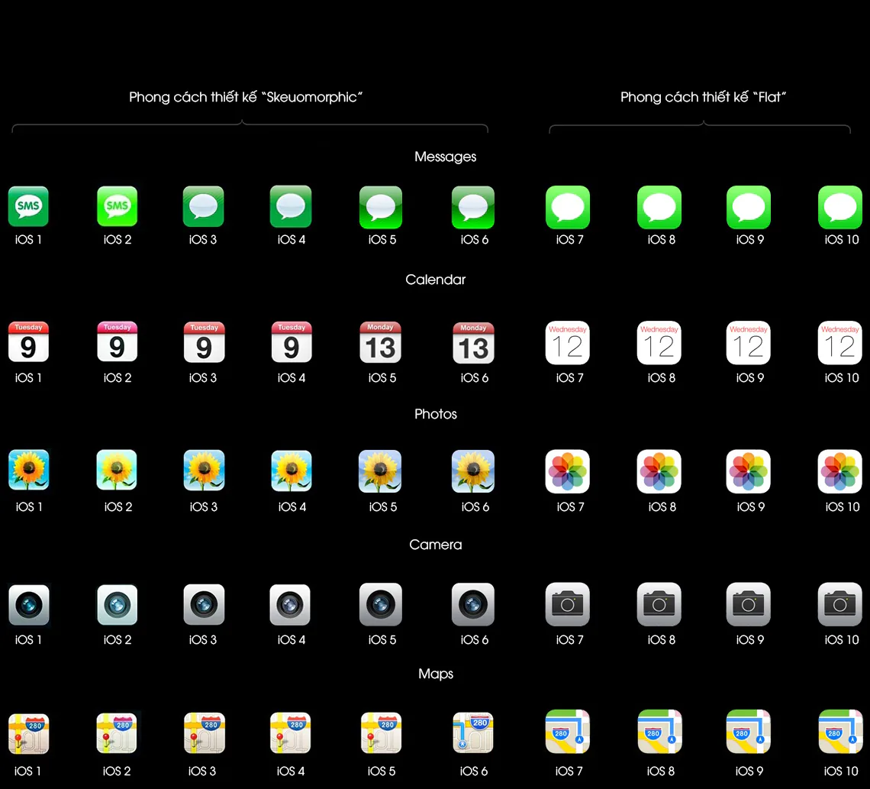Choose the iOS 5 Camera lens icon
The width and height of the screenshot is (870, 789).
(381, 605)
